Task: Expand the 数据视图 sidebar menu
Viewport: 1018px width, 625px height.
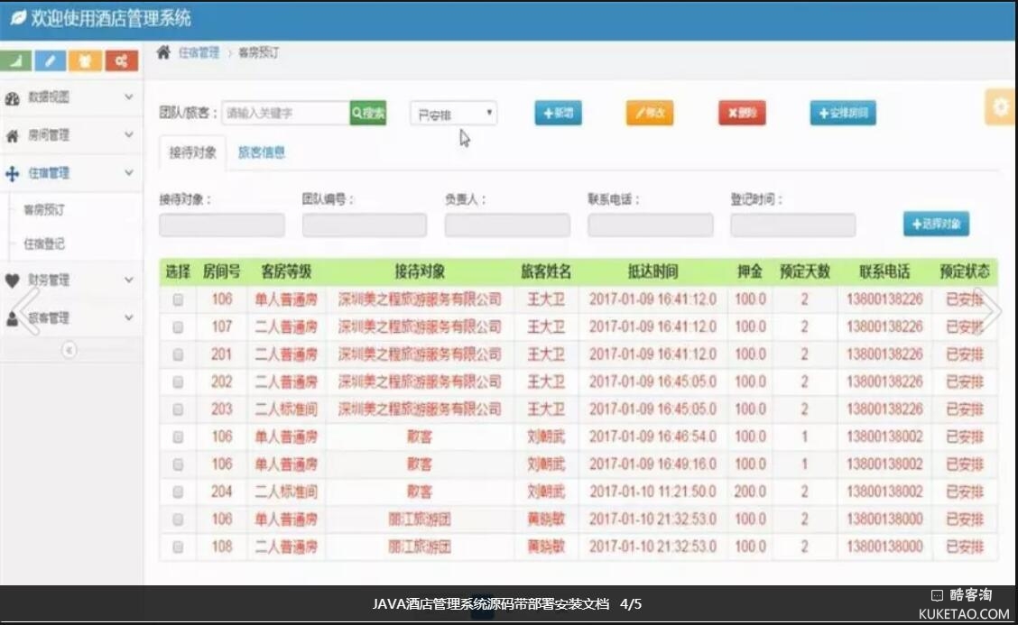Action: tap(69, 97)
